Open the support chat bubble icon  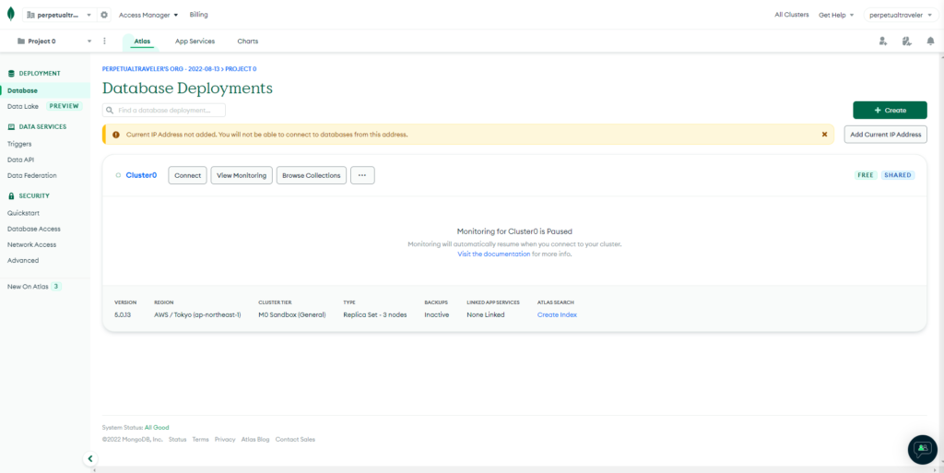[x=923, y=449]
